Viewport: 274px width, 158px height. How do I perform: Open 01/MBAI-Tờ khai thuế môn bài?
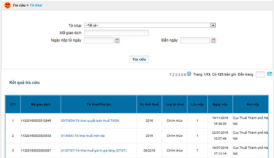83,135
